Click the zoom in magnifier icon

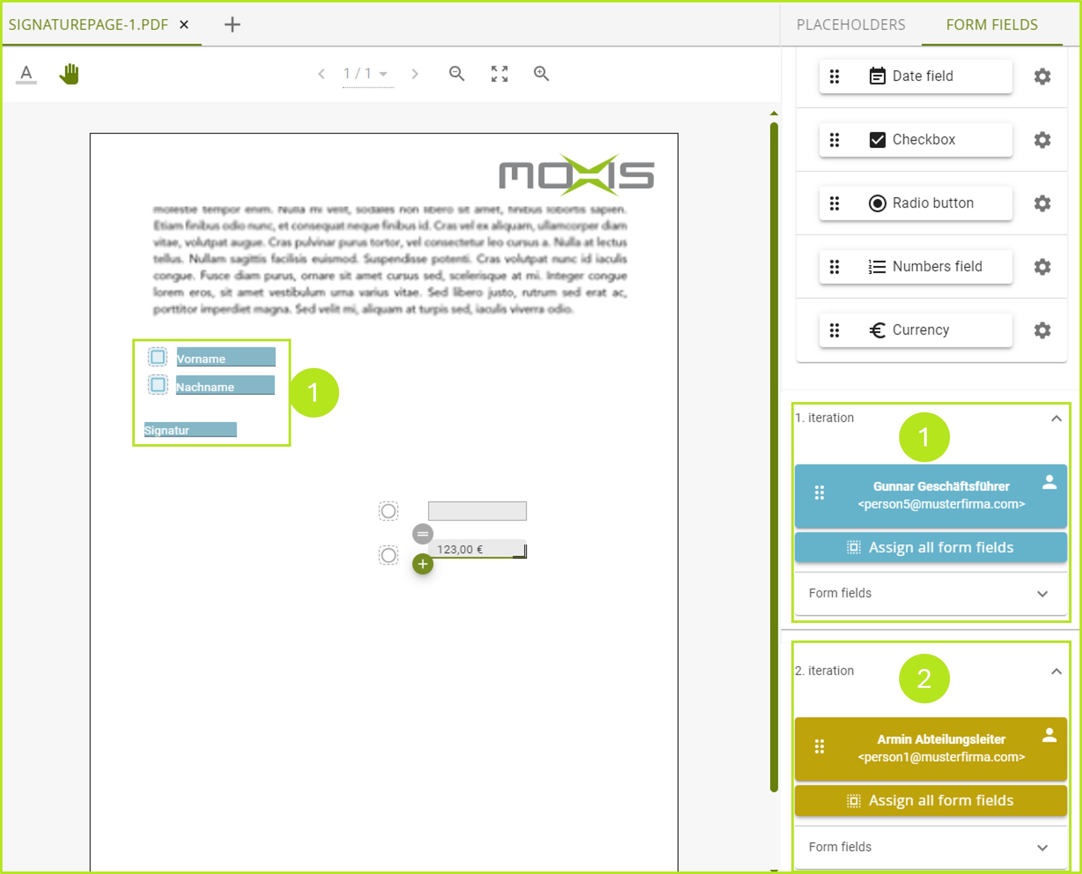[x=541, y=73]
